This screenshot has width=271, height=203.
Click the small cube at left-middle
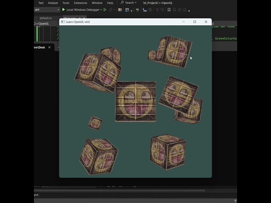pos(95,123)
